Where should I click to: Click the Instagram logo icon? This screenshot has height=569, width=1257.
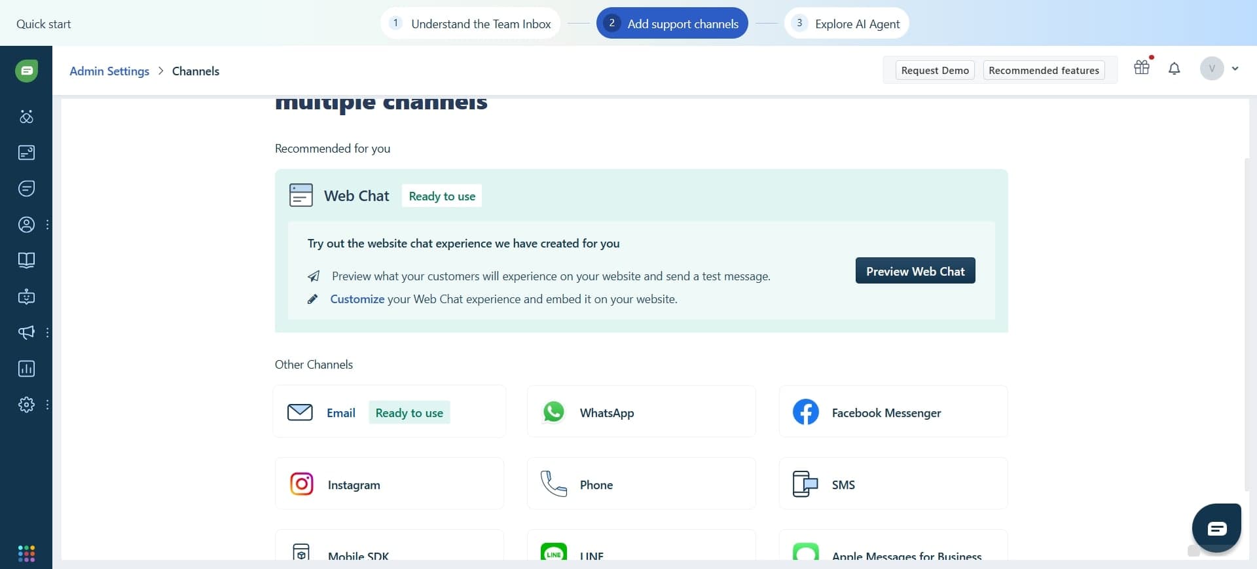tap(301, 484)
